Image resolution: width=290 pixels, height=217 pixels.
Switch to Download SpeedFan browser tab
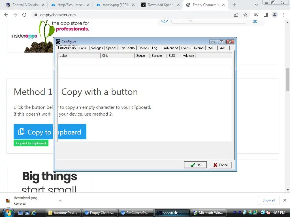pos(161,5)
